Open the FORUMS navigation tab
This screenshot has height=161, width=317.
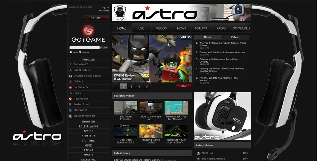coord(201,28)
